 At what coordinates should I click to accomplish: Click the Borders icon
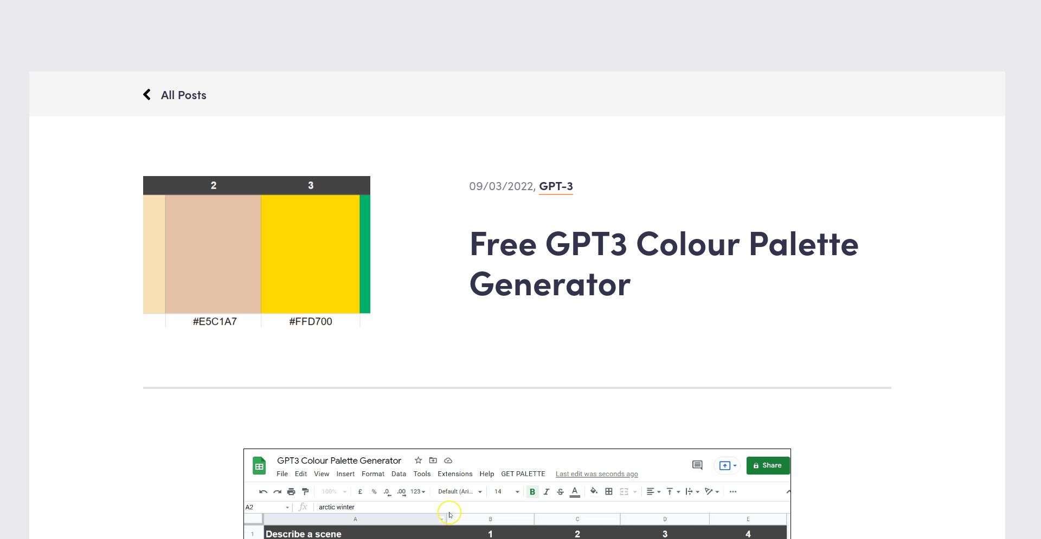point(609,492)
